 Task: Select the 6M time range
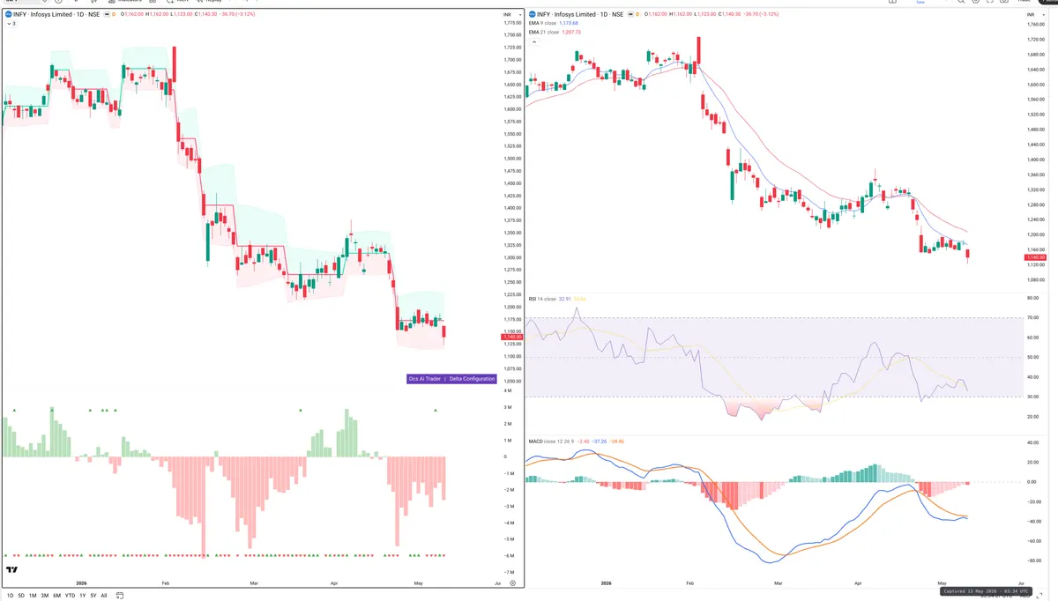56,596
